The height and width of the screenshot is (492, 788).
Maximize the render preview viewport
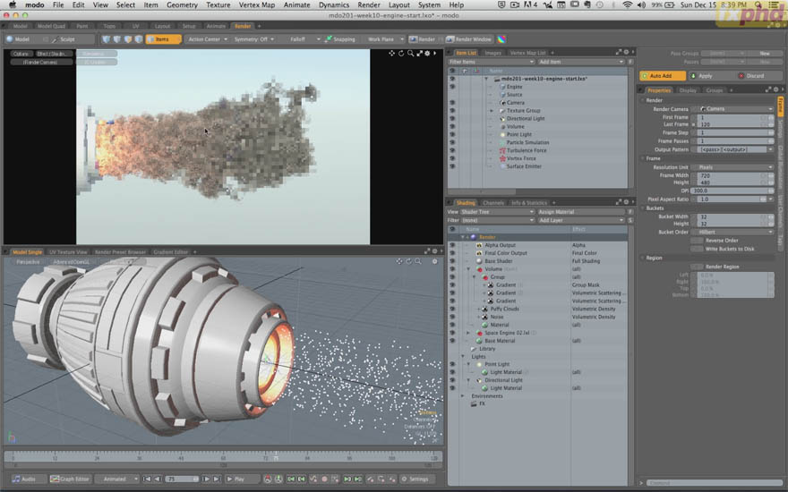pyautogui.click(x=419, y=53)
